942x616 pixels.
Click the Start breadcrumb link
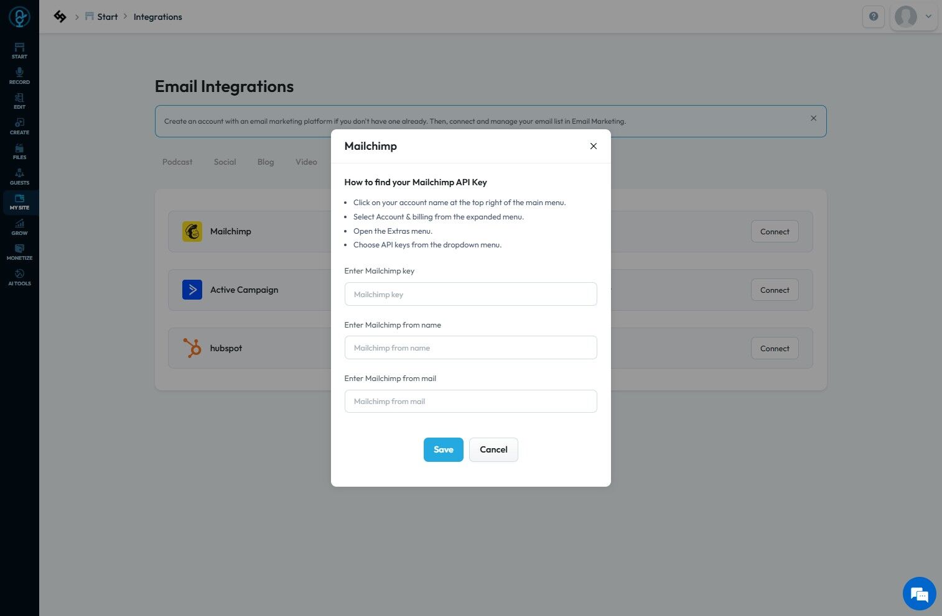pos(107,17)
